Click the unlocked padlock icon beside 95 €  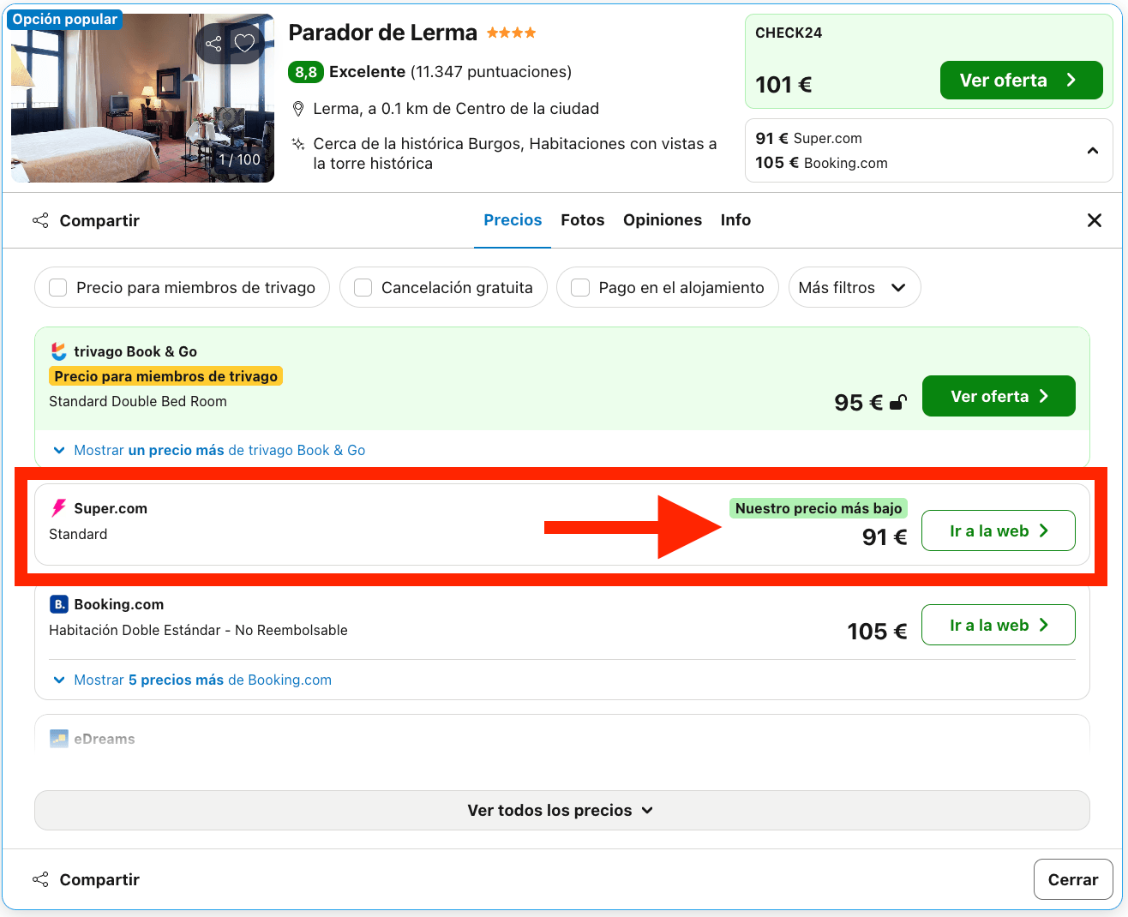(x=897, y=402)
